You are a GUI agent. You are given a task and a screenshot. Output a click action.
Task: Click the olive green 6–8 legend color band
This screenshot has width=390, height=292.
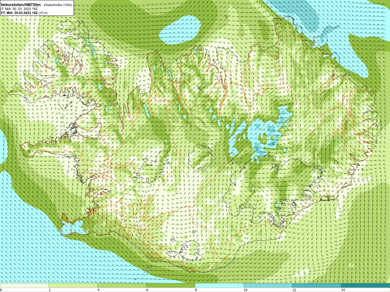pyautogui.click(x=171, y=286)
